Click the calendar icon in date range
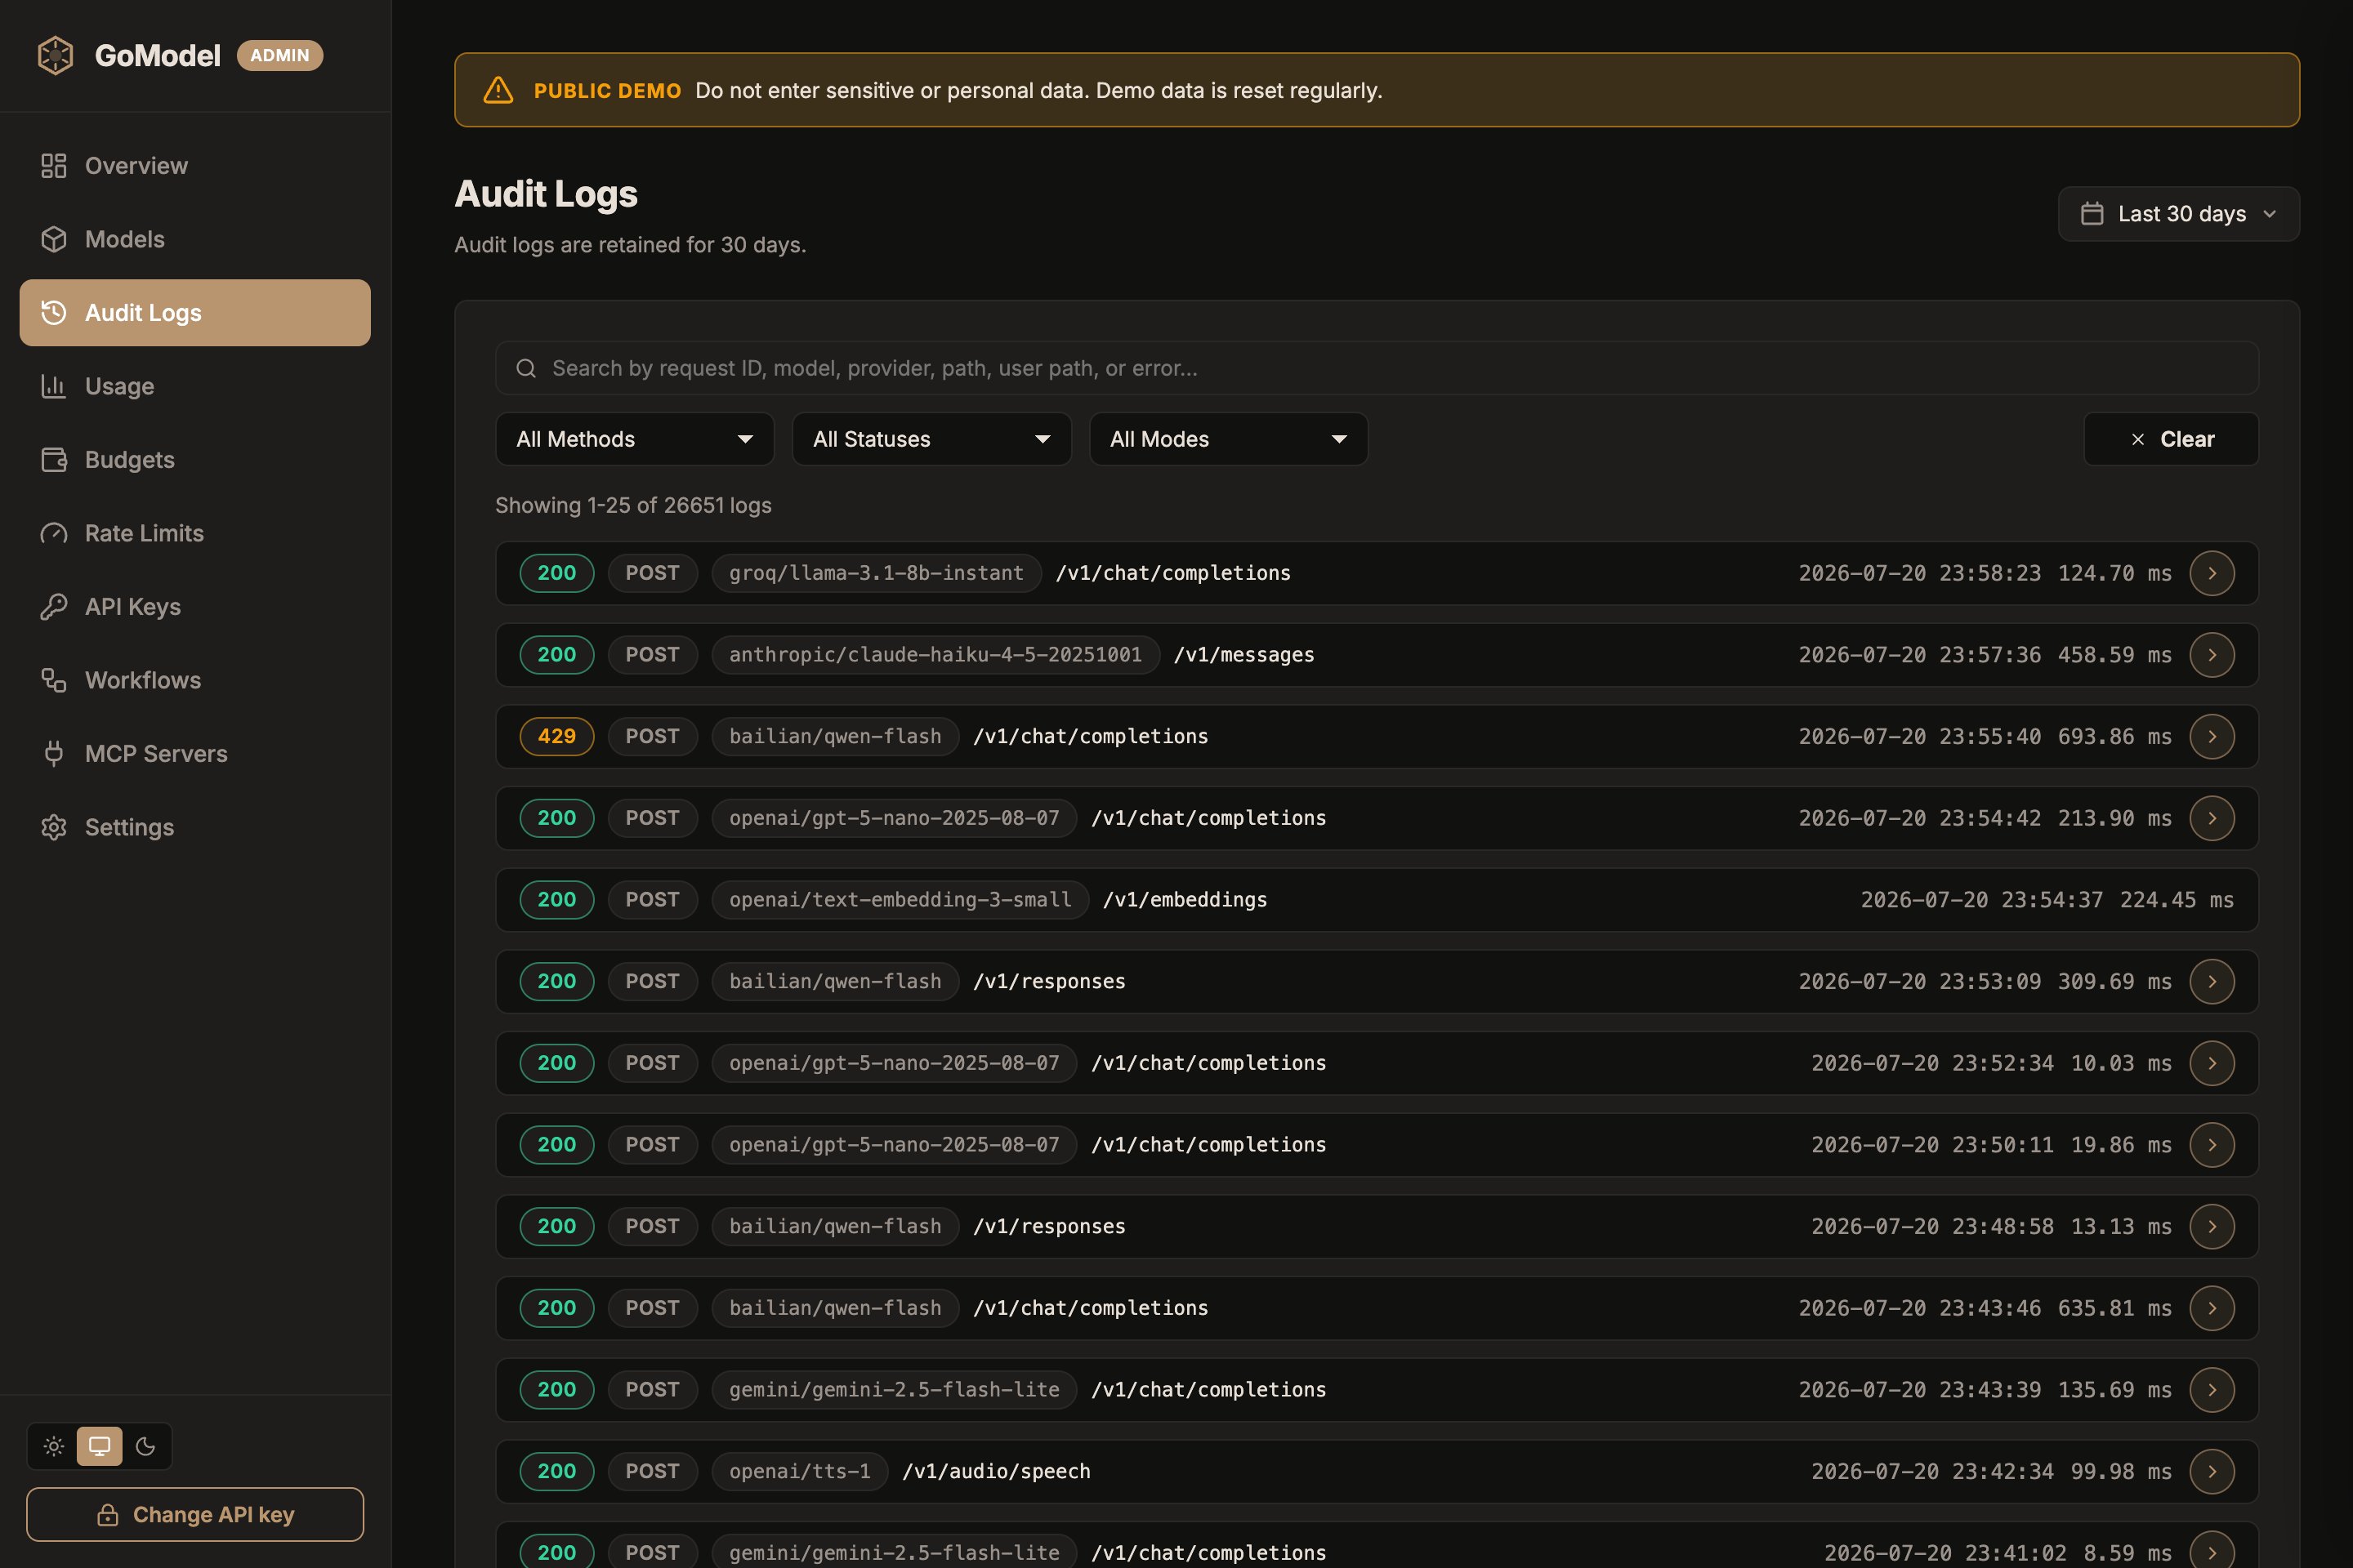Screen dimensions: 2353x1568 click(2092, 214)
